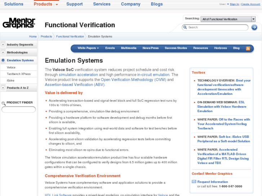Click the Sign In link
The width and height of the screenshot is (262, 196).
[234, 4]
